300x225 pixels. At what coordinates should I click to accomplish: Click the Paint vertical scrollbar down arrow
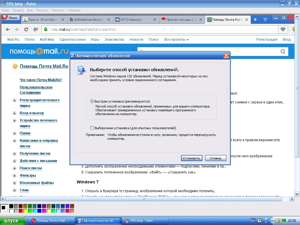[x=297, y=194]
